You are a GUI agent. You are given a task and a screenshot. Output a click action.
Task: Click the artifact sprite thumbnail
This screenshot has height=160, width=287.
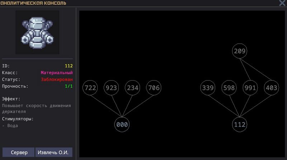click(x=37, y=32)
